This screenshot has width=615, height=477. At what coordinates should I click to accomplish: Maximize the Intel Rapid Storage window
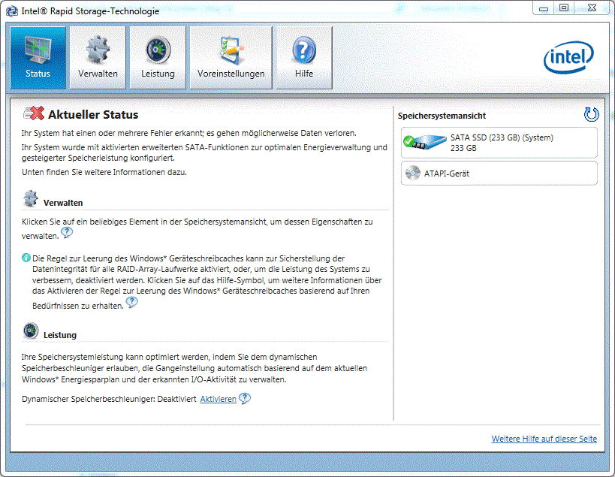(564, 8)
